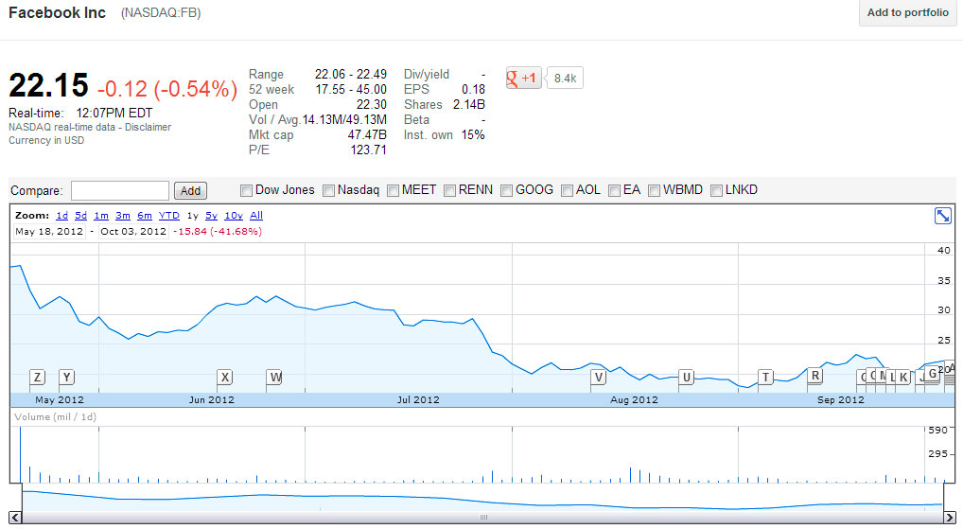Expand the chart to full size icon
Image resolution: width=963 pixels, height=529 pixels.
click(x=943, y=216)
